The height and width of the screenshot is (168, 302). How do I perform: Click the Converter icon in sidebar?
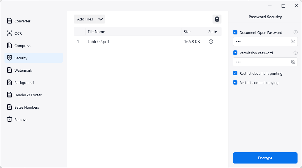coord(10,21)
